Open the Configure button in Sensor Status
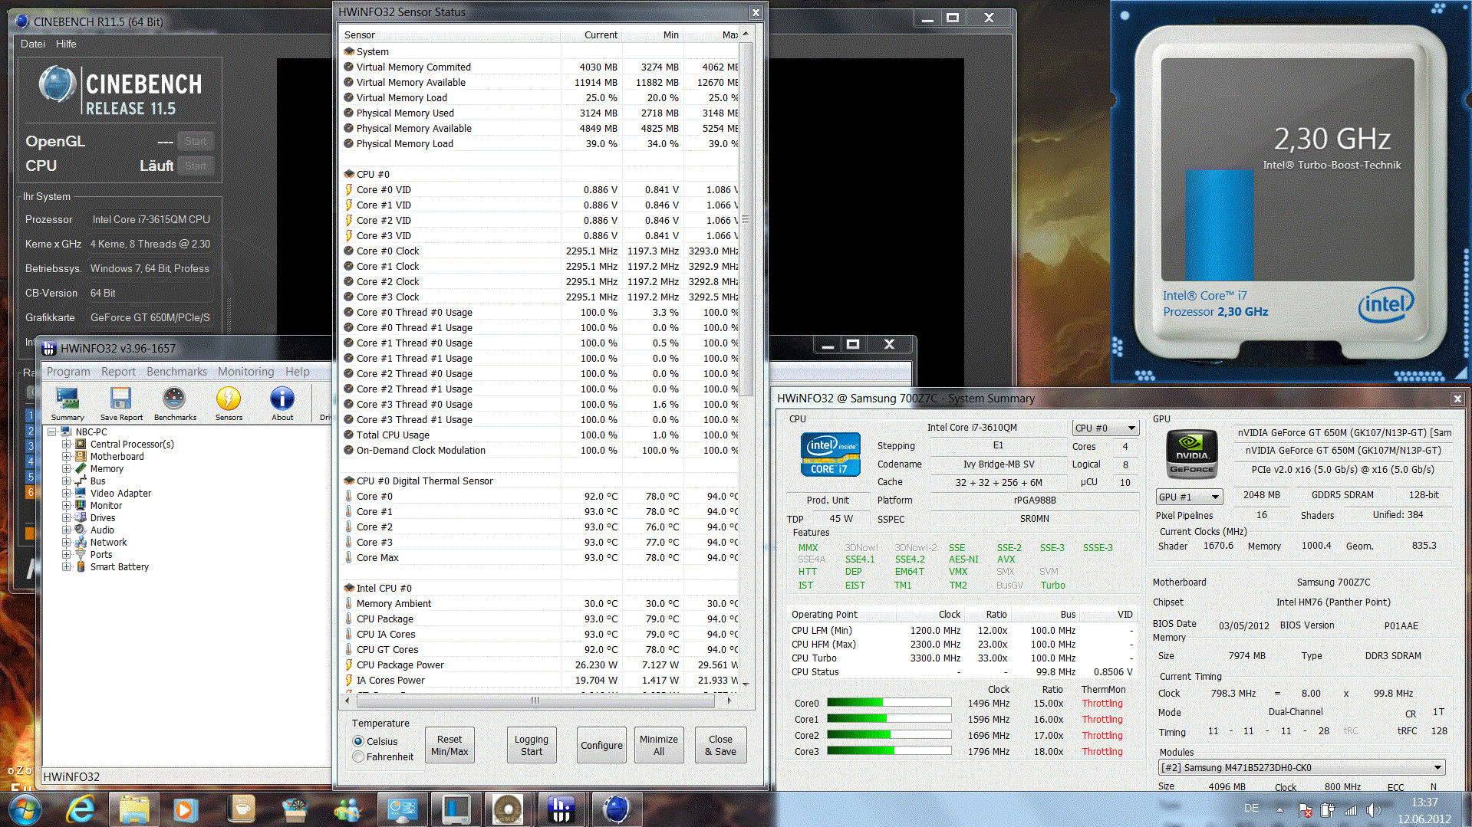The image size is (1472, 827). tap(601, 745)
